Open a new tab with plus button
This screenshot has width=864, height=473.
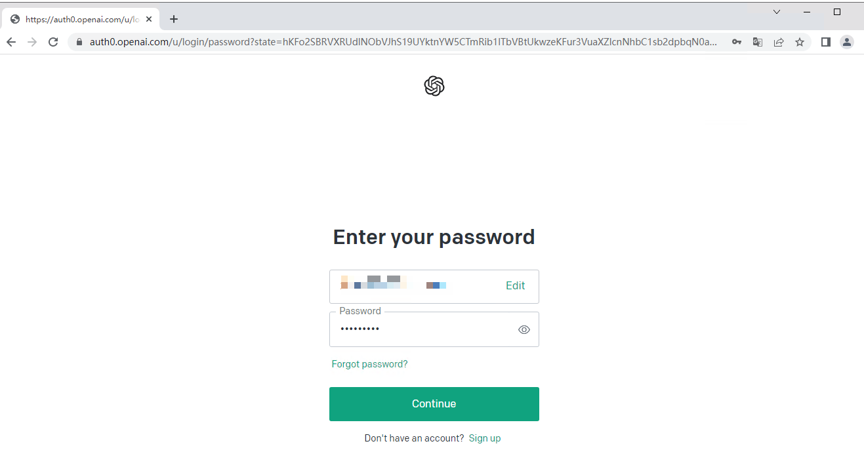coord(174,19)
